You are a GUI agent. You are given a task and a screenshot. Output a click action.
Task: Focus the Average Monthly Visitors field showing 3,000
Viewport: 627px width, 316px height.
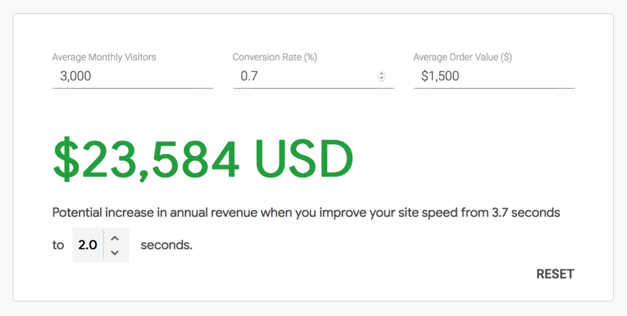click(133, 76)
